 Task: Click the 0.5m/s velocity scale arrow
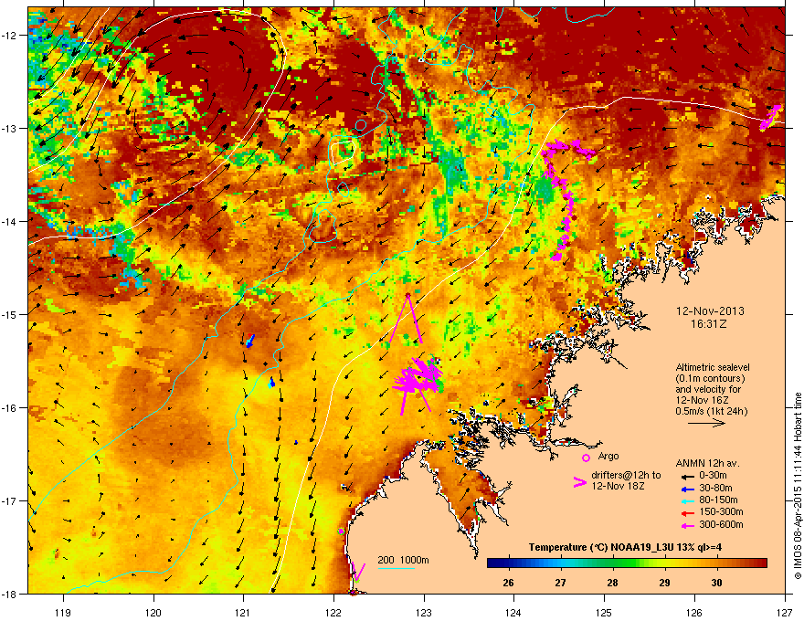(706, 423)
